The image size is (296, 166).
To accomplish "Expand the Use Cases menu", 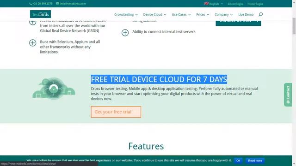I will point(181,14).
